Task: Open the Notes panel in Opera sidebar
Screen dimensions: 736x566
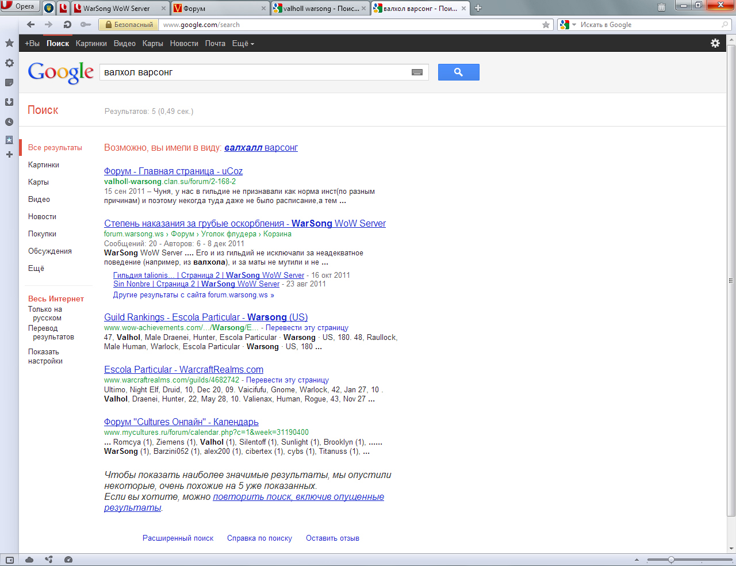Action: click(x=9, y=82)
